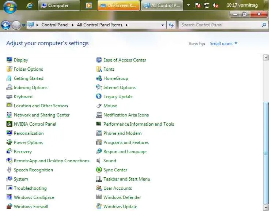Open the Troubleshooting link
The image size is (269, 211).
(30, 188)
